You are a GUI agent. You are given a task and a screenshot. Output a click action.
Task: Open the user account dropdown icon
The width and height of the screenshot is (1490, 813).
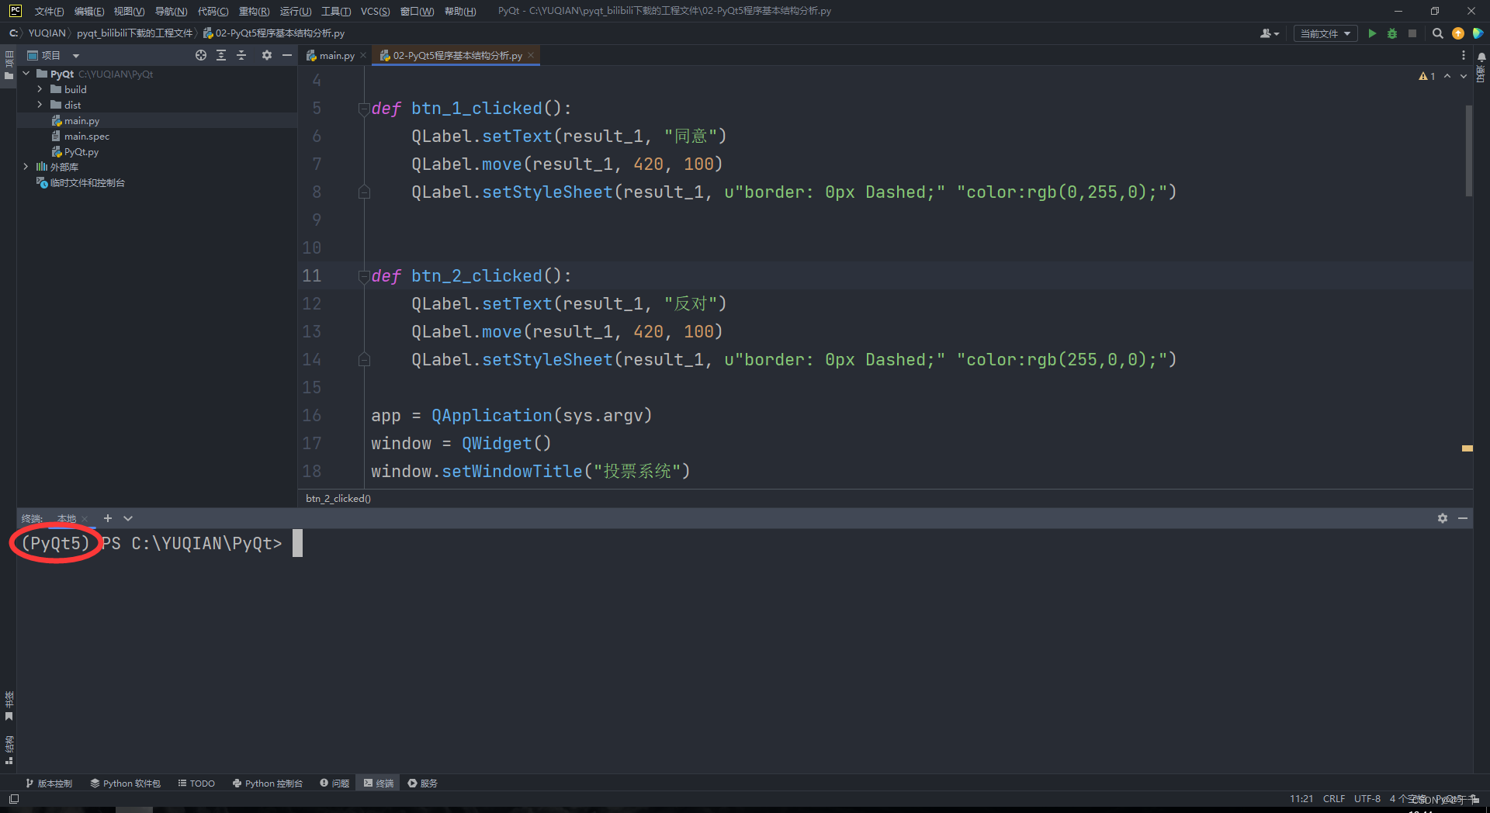[1270, 33]
